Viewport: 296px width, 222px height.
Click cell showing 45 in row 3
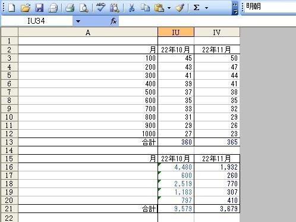(176, 58)
